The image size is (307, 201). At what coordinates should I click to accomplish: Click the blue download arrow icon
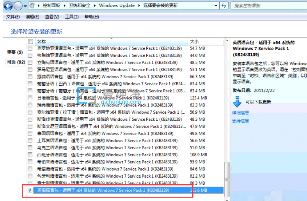[x=237, y=102]
